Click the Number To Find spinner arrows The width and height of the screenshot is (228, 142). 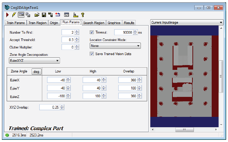(77, 32)
